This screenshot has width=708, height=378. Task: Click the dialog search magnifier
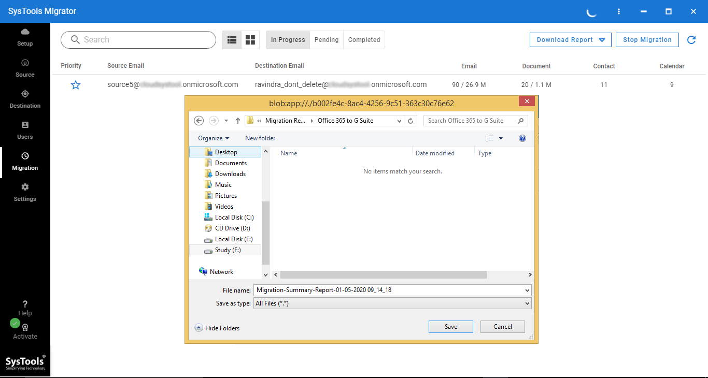(x=520, y=121)
